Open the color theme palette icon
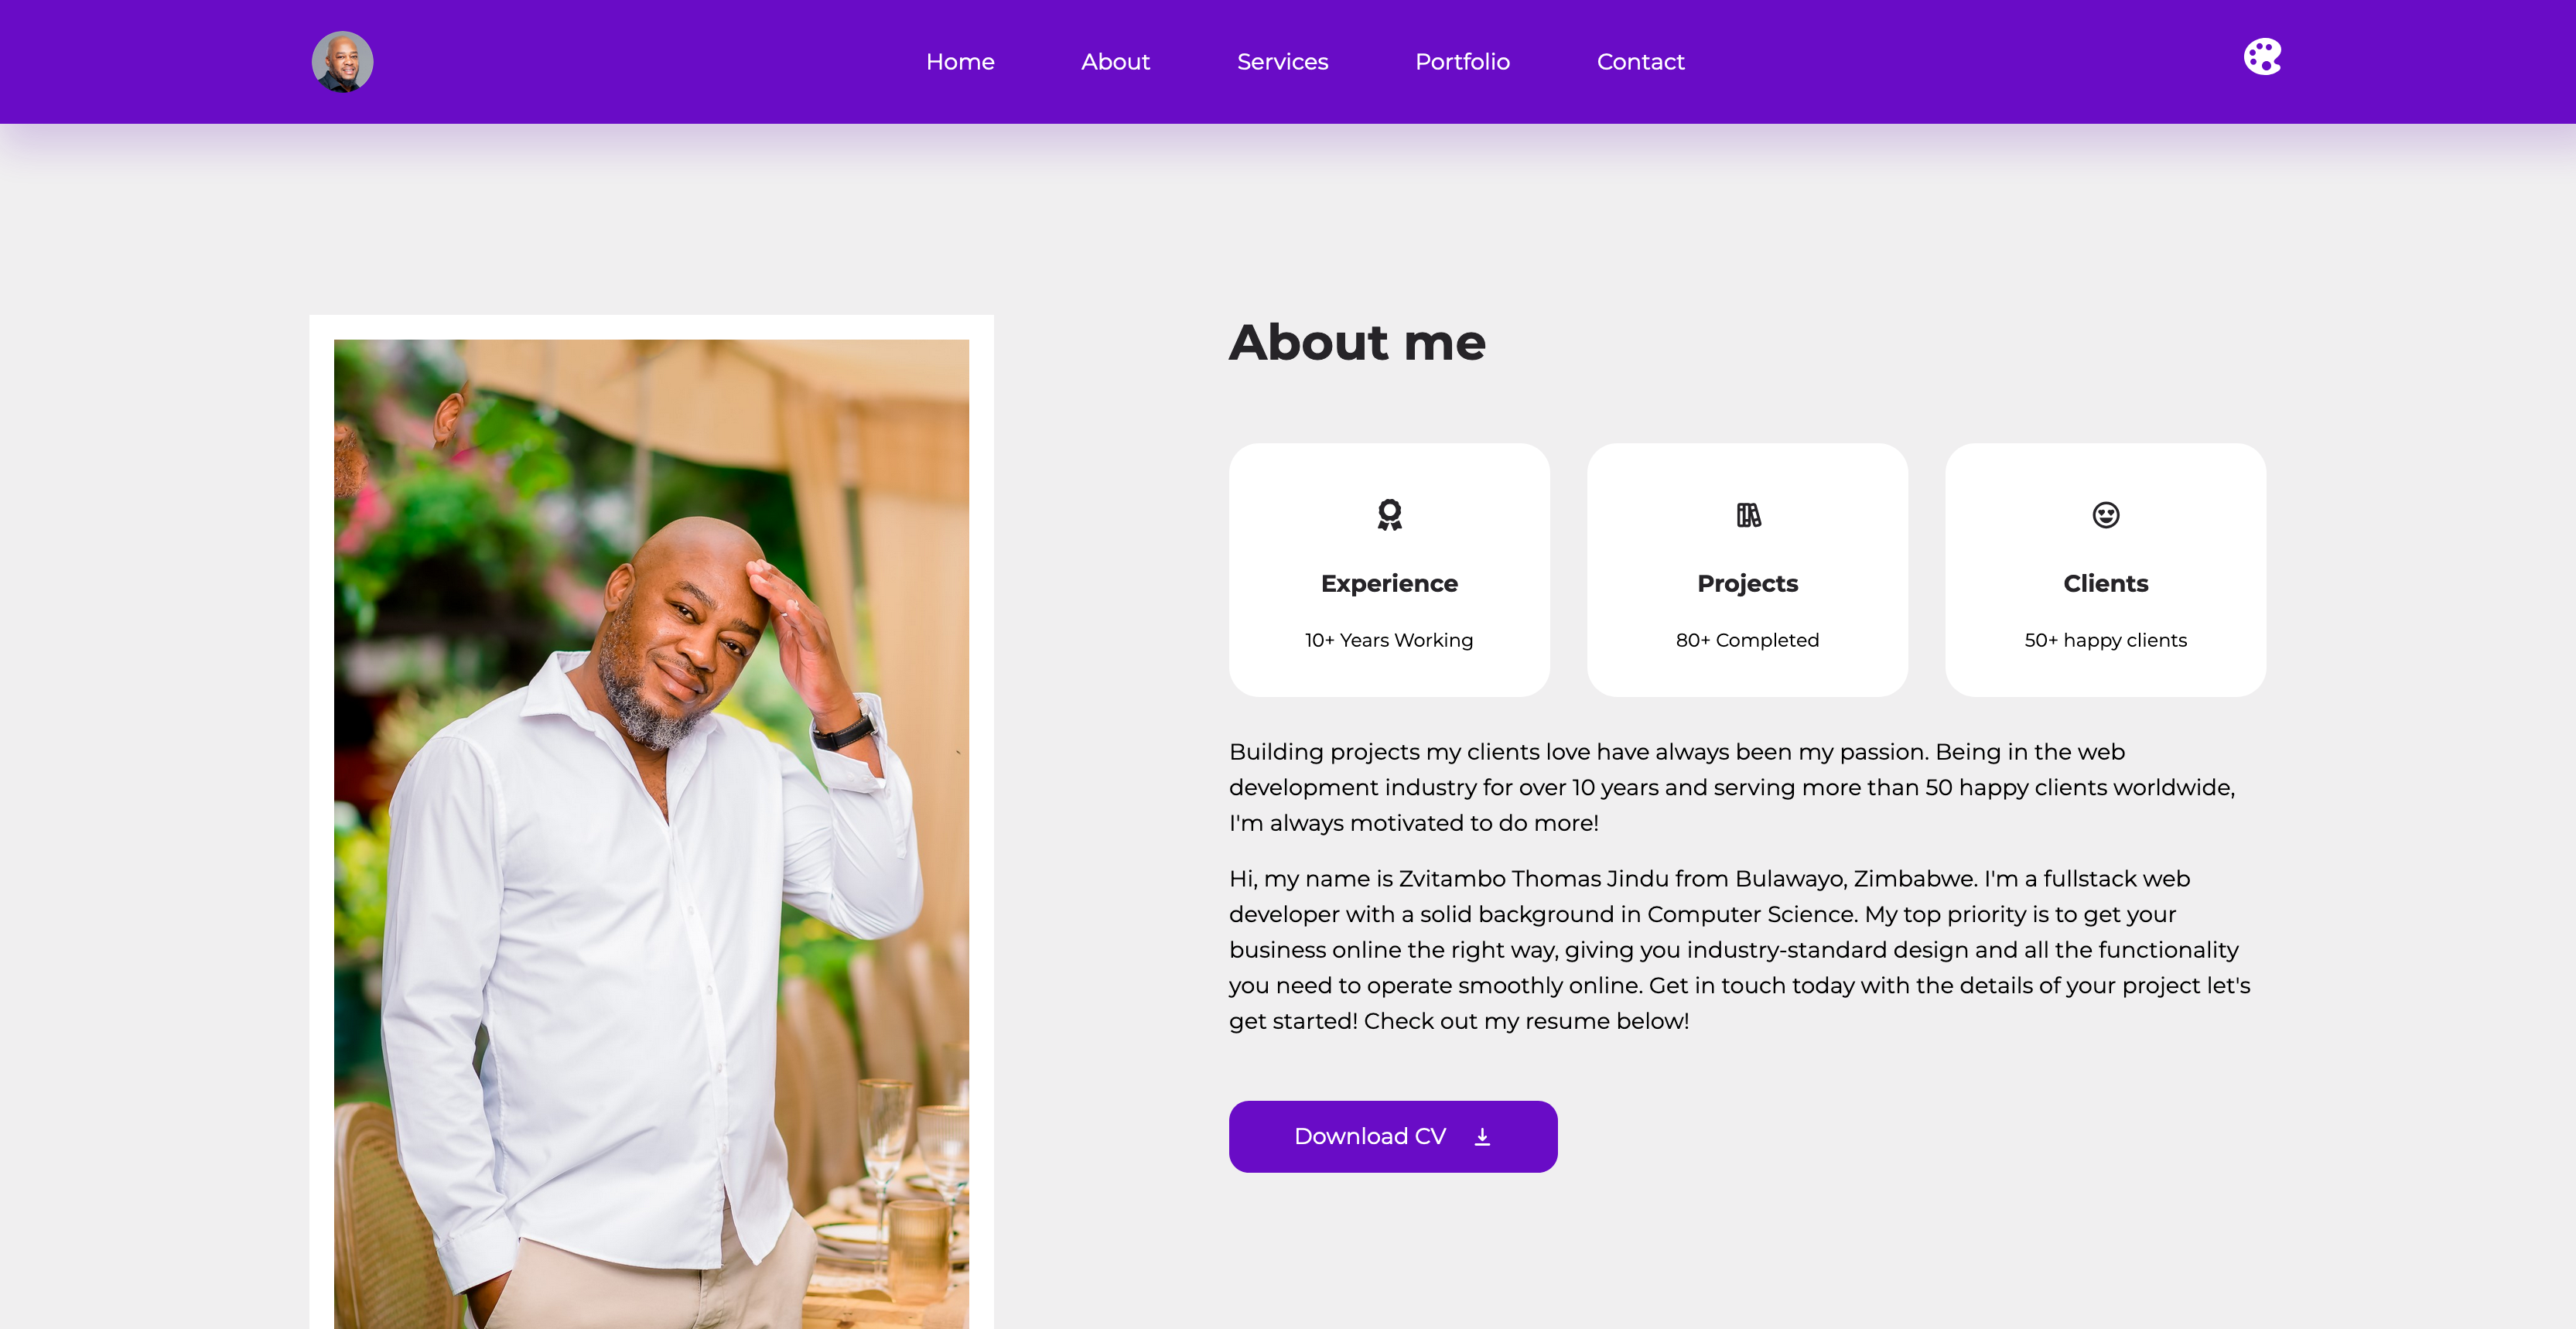 (2261, 57)
